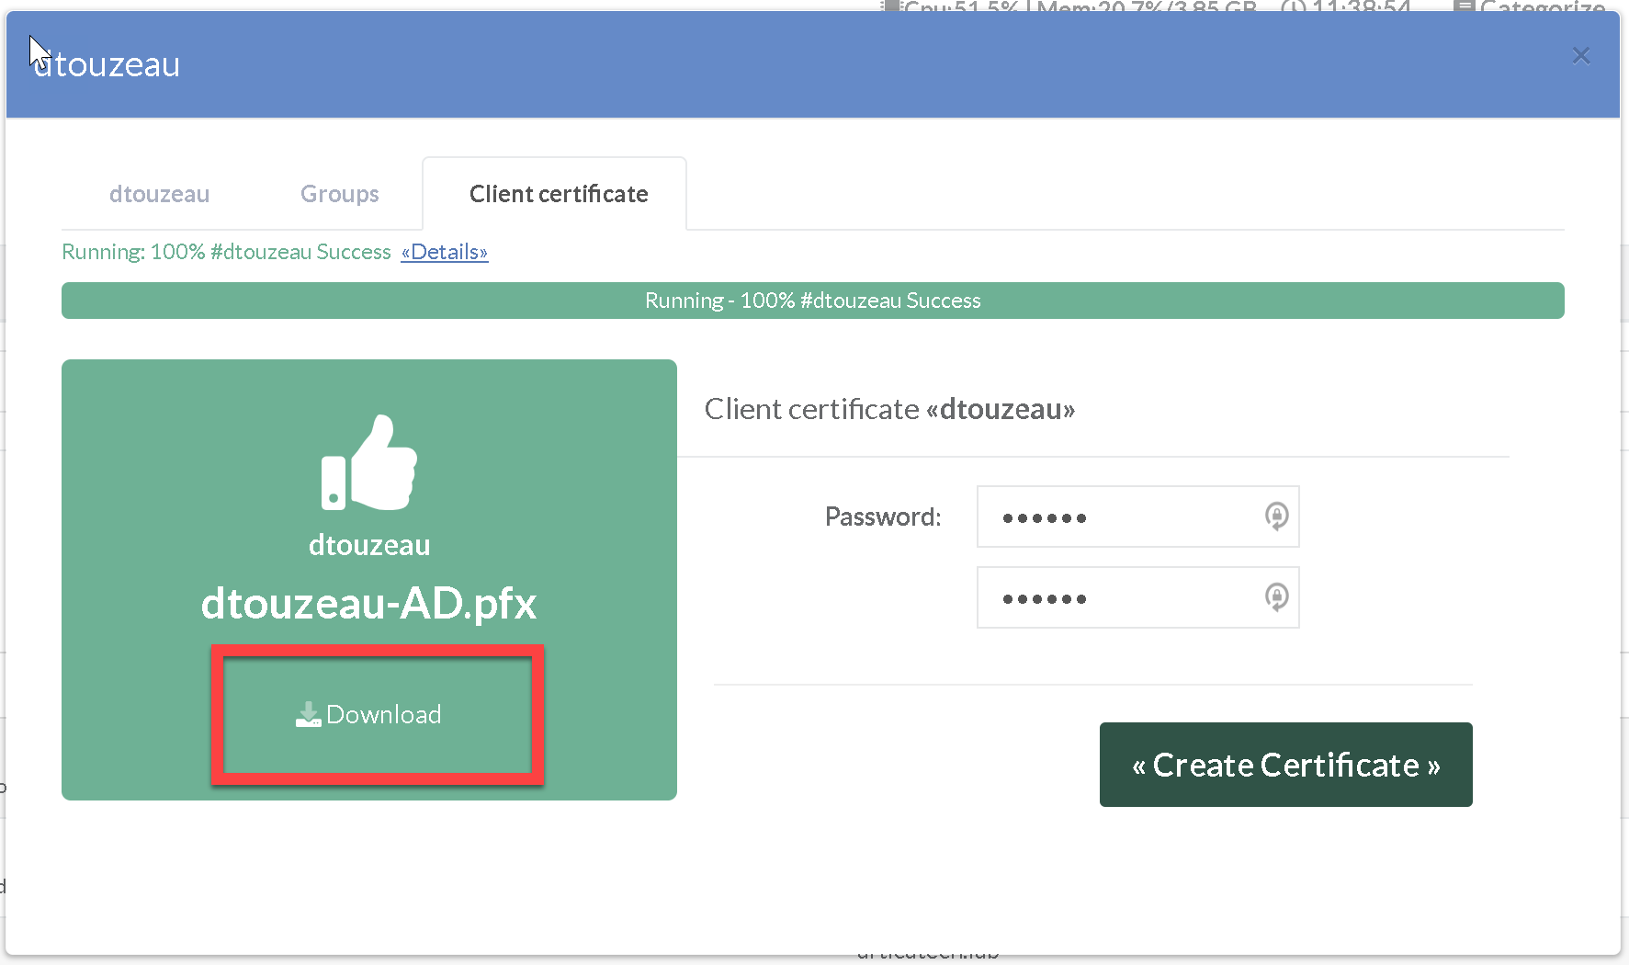The width and height of the screenshot is (1629, 965).
Task: Click password generator icon in first Password field
Action: pyautogui.click(x=1276, y=517)
